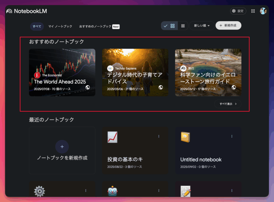Viewport: 274px width, 202px height.
Task: Click chart emoji on 投資の基本のキ
Action: [x=112, y=137]
